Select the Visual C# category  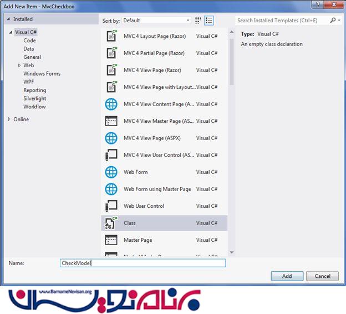pyautogui.click(x=26, y=32)
